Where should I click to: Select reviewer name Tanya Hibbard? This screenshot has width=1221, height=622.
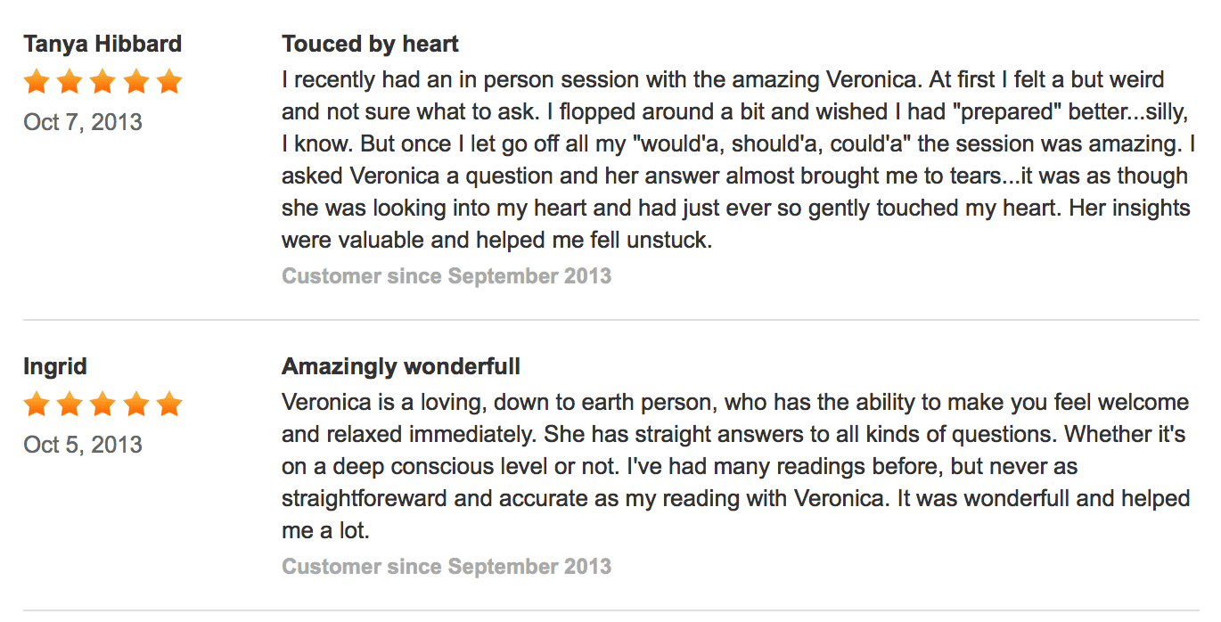point(102,44)
